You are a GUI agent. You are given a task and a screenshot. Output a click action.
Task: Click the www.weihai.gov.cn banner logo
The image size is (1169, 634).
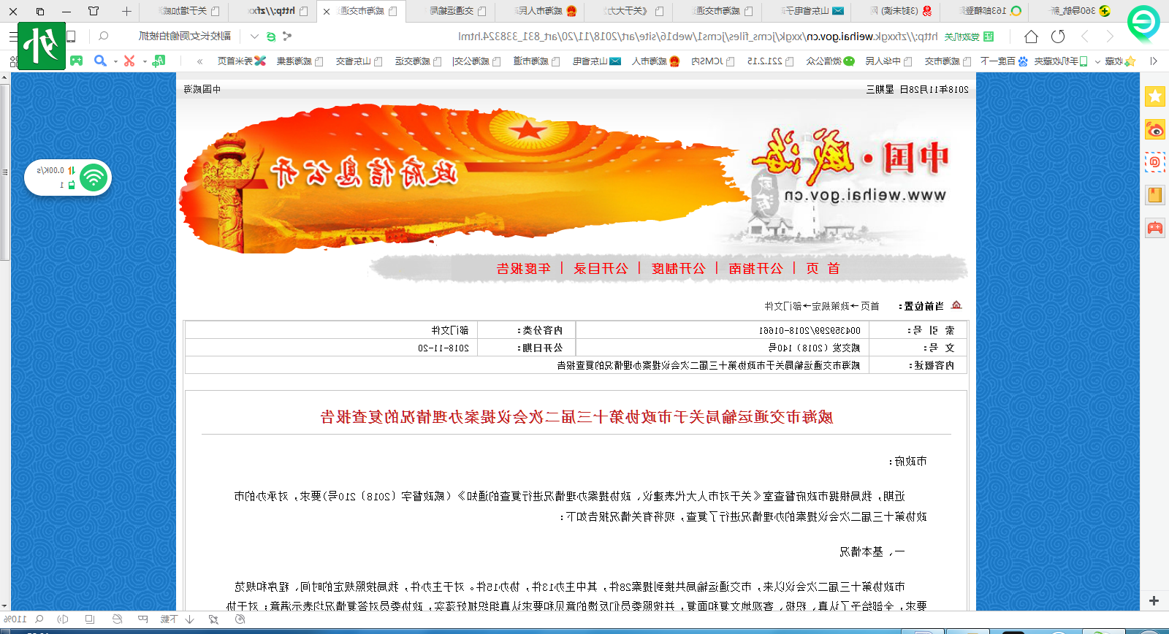coord(865,195)
